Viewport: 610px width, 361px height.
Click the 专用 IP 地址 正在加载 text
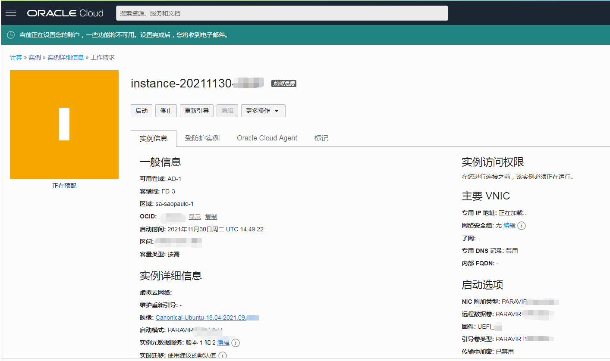495,213
